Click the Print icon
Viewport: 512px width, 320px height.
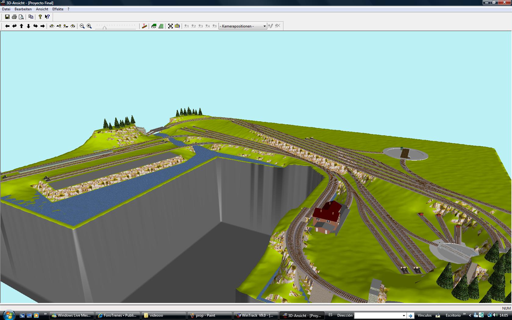click(x=14, y=17)
